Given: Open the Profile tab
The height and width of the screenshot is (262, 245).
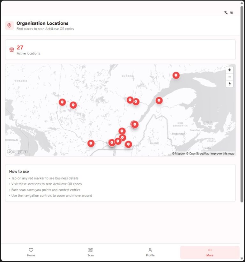Looking at the screenshot, I should click(150, 252).
